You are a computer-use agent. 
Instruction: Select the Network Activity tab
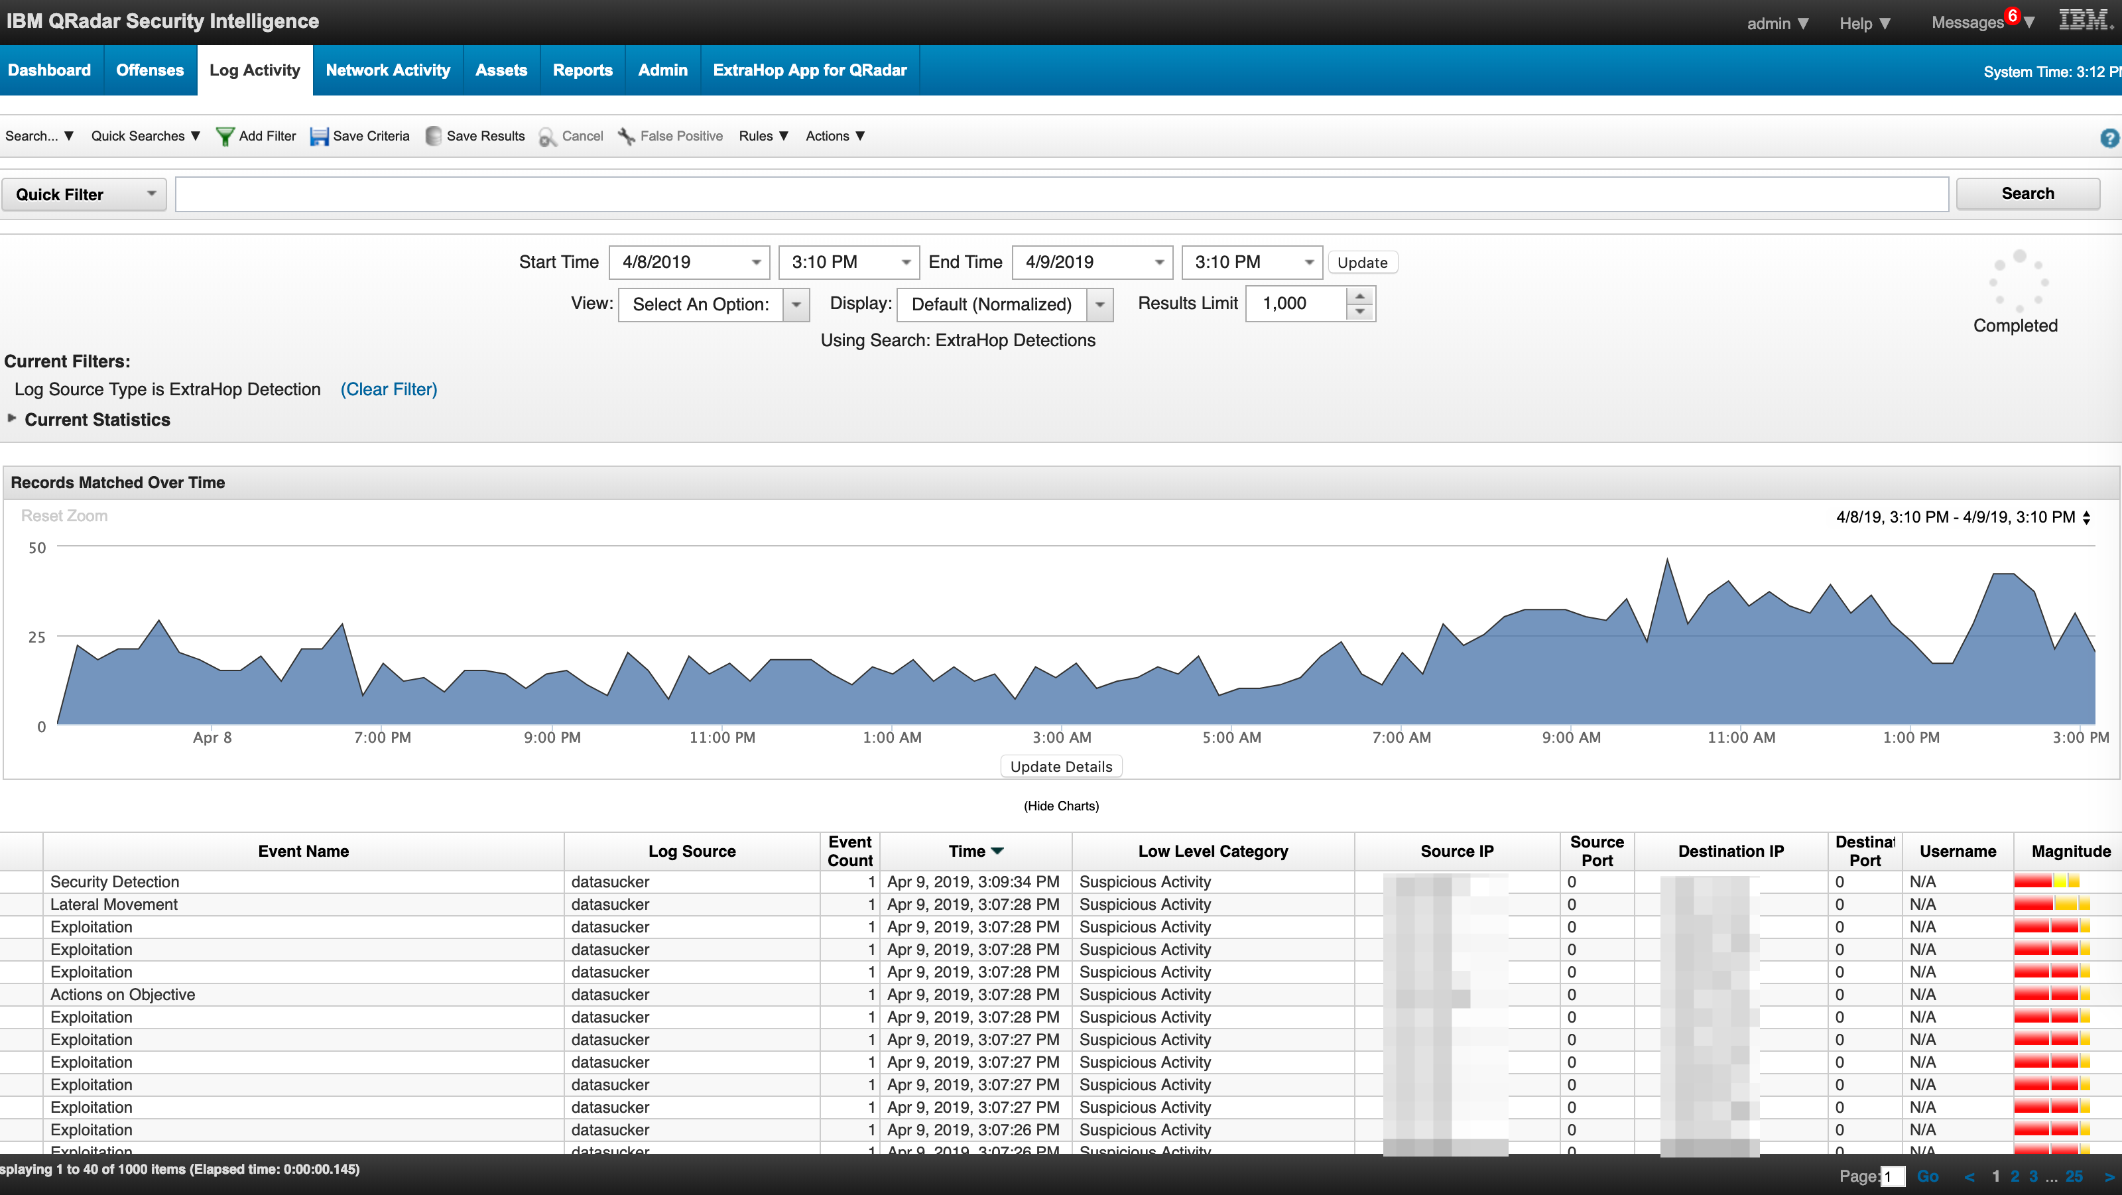coord(385,70)
